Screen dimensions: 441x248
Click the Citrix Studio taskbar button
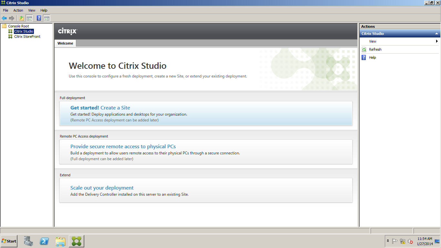tap(77, 241)
